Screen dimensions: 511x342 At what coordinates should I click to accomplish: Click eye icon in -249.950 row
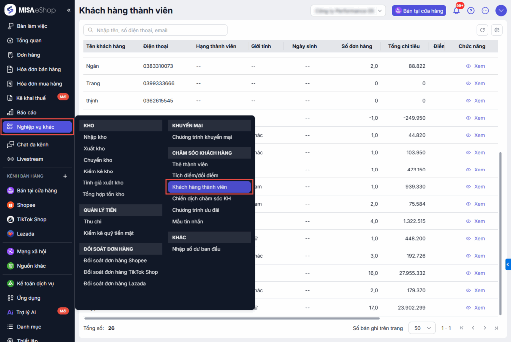click(x=468, y=118)
